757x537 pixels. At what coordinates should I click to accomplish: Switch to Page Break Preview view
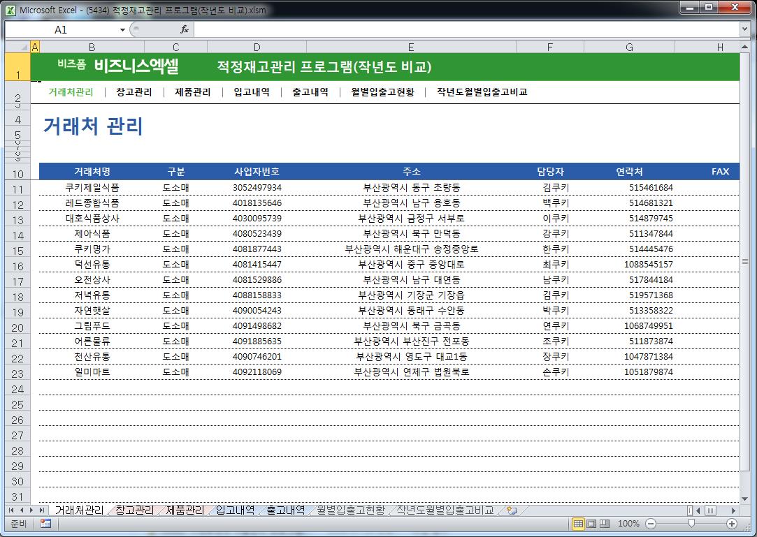click(605, 524)
